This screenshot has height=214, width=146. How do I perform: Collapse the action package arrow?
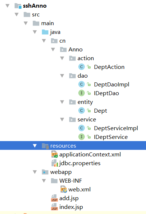tap(62, 58)
